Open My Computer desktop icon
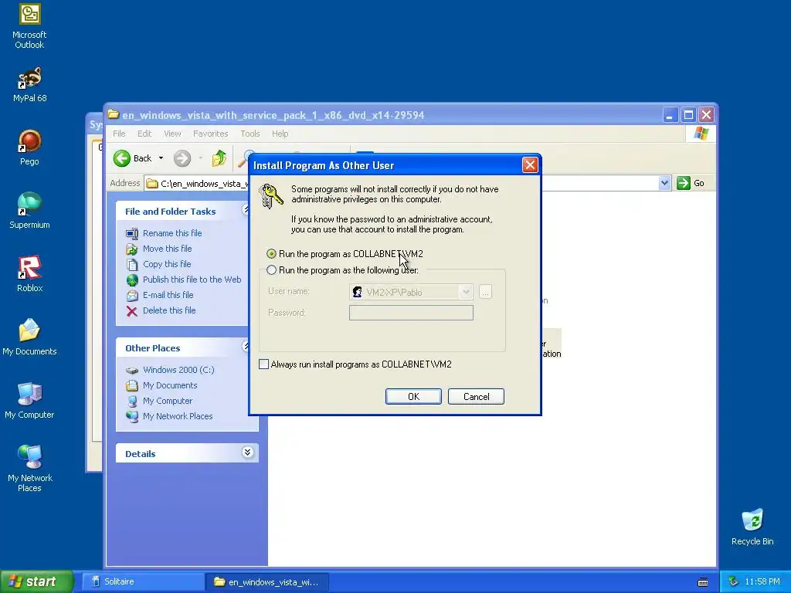This screenshot has height=593, width=791. (x=29, y=401)
